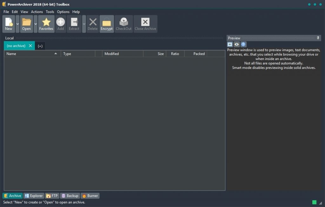
Task: Click the Open folder toolbar icon
Action: click(x=27, y=24)
